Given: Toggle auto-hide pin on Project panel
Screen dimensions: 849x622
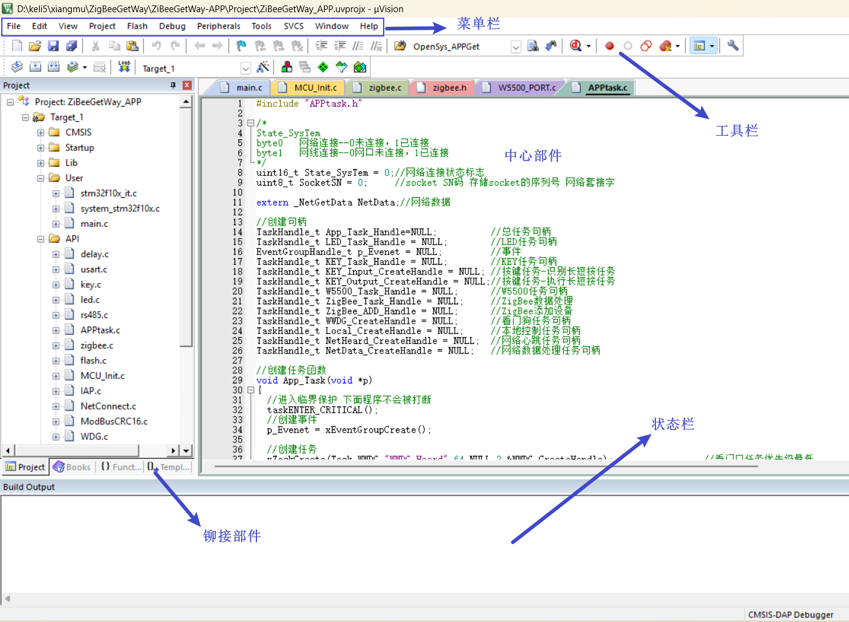Looking at the screenshot, I should pyautogui.click(x=173, y=85).
